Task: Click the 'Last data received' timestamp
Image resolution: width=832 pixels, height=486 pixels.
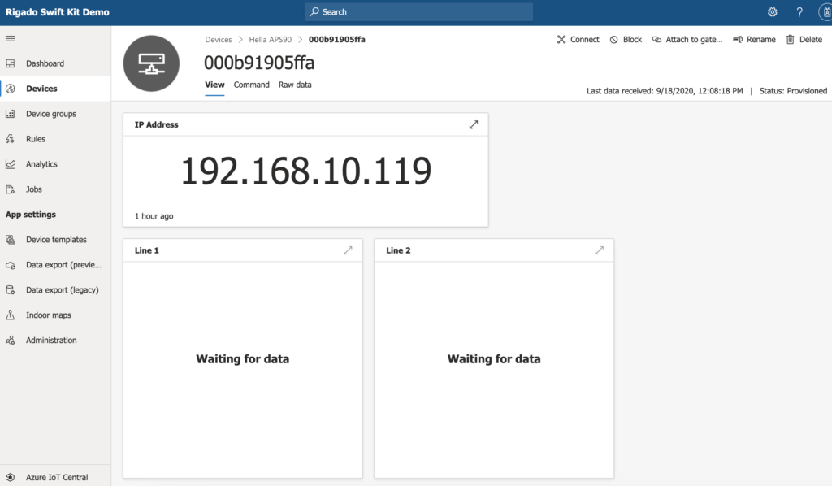Action: click(665, 91)
